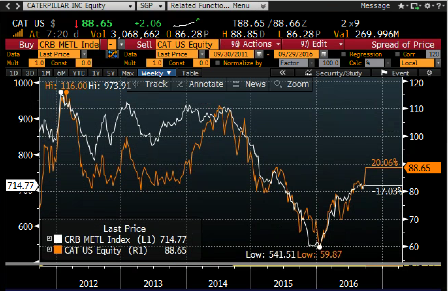
Task: Open the Message function
Action: [375, 6]
